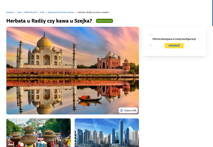Open the main Taj Mahal photo
This screenshot has height=147, width=213.
[x=73, y=70]
